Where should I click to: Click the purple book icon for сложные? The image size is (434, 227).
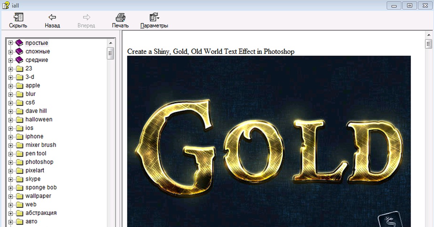19,52
